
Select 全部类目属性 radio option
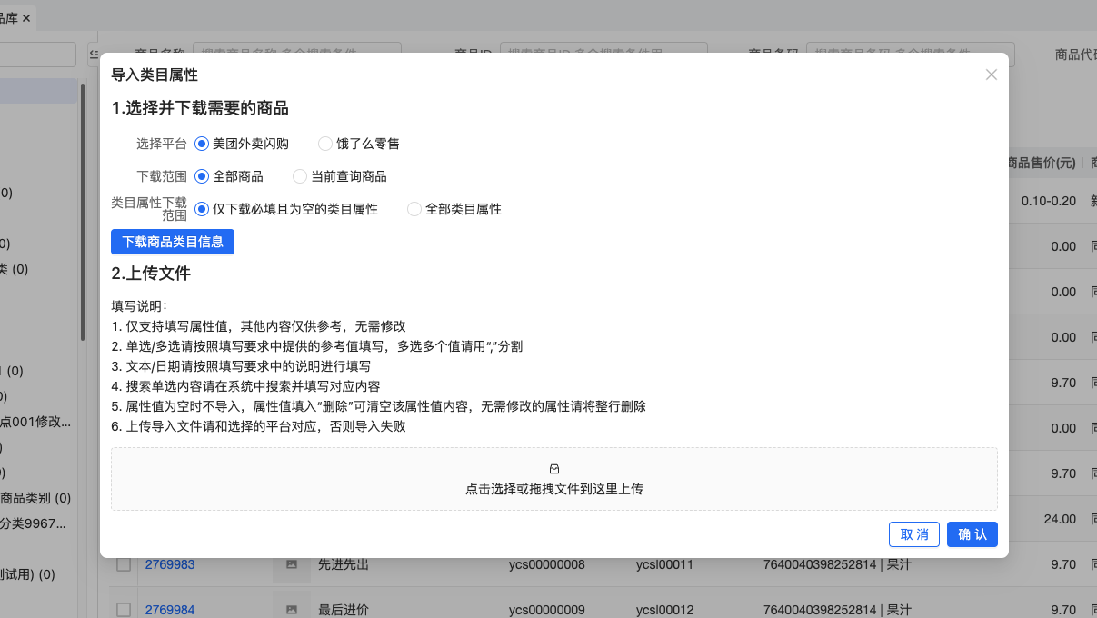click(414, 209)
